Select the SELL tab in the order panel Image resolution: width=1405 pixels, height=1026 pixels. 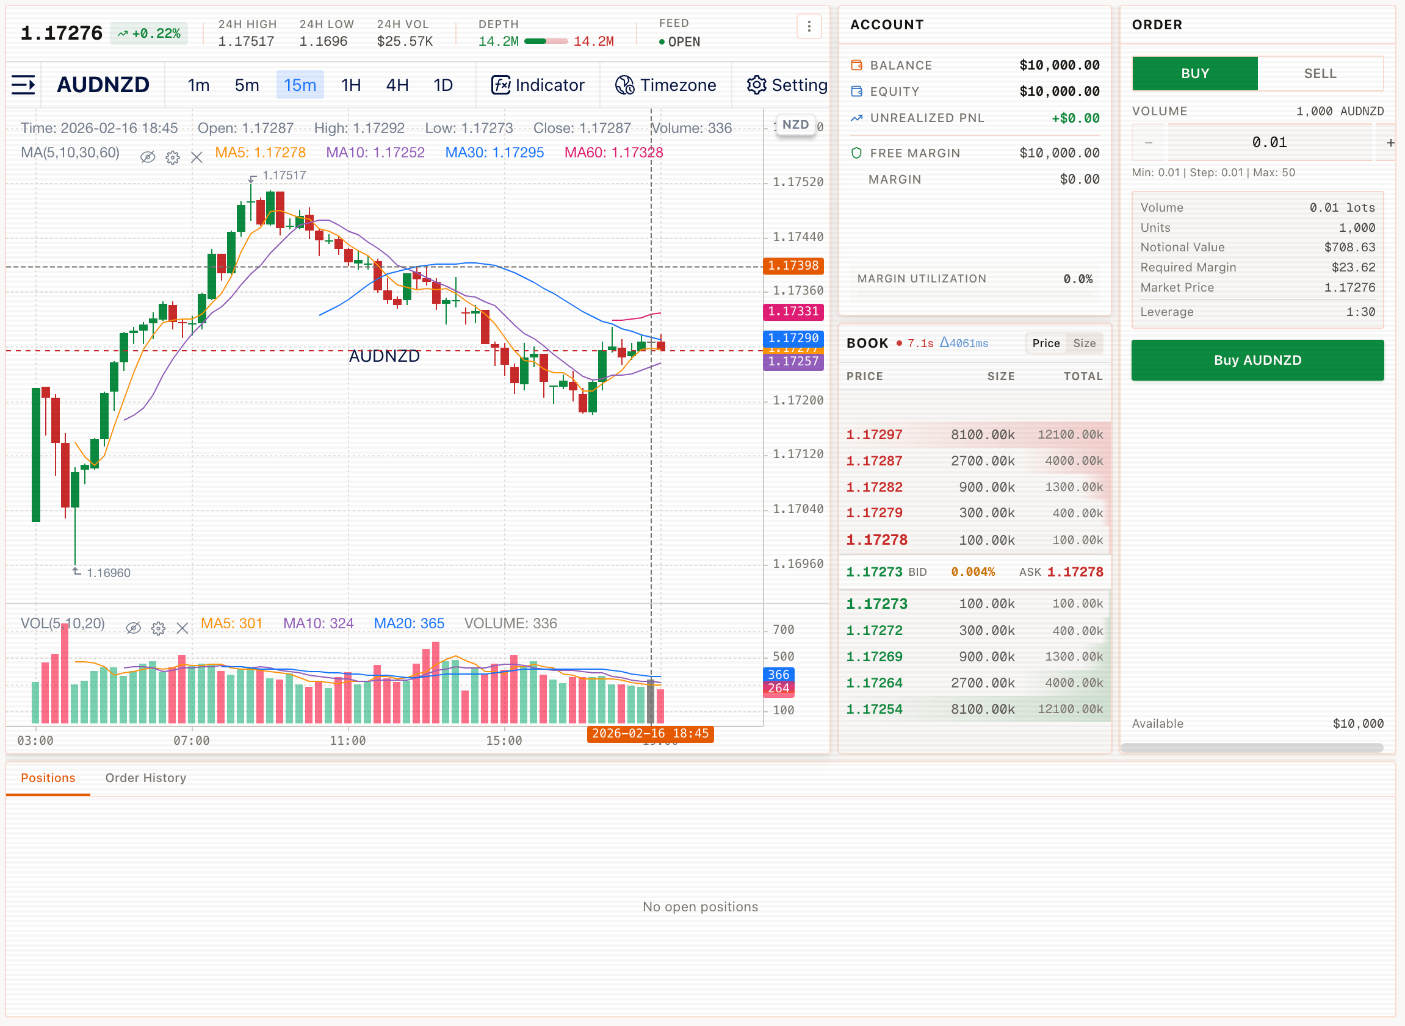(x=1320, y=73)
